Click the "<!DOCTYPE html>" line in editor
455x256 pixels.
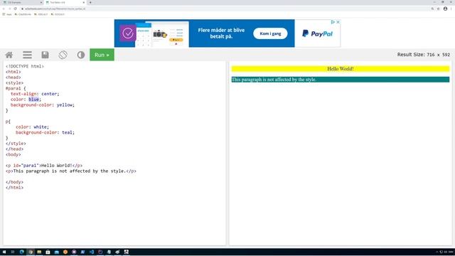25,66
